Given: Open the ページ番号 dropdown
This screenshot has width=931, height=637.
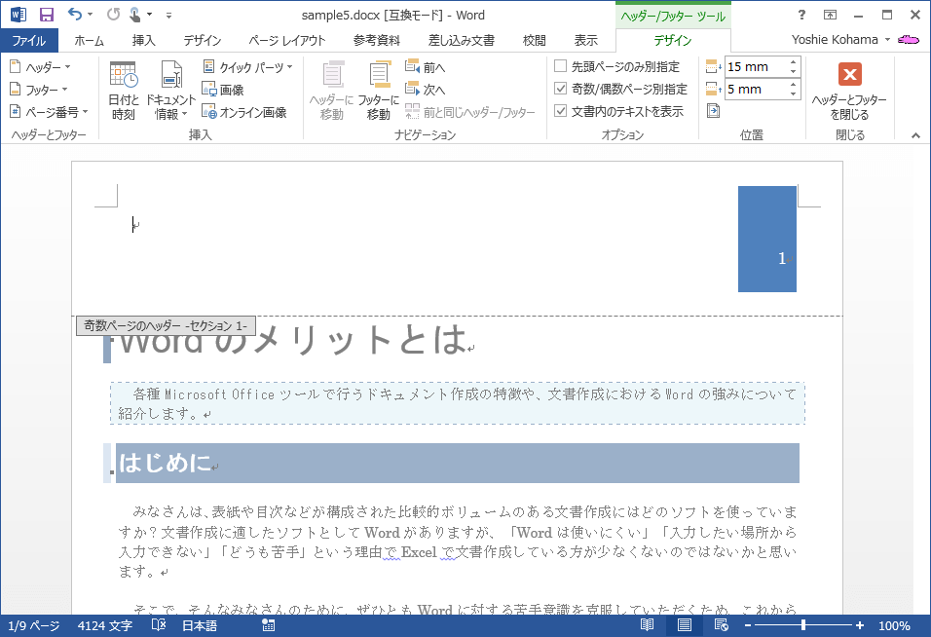Looking at the screenshot, I should click(49, 112).
